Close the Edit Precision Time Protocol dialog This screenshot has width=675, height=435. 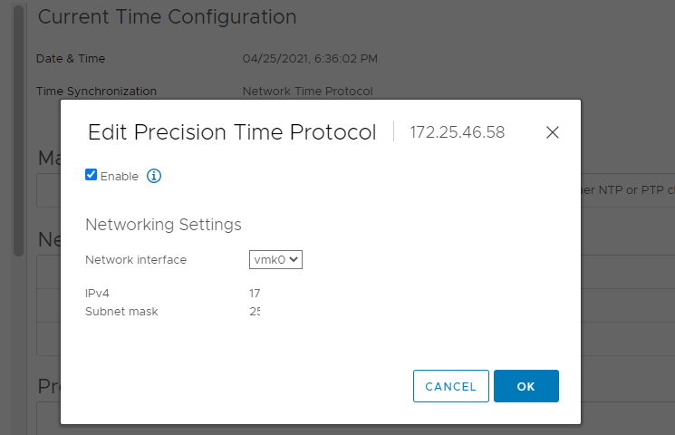pos(553,132)
